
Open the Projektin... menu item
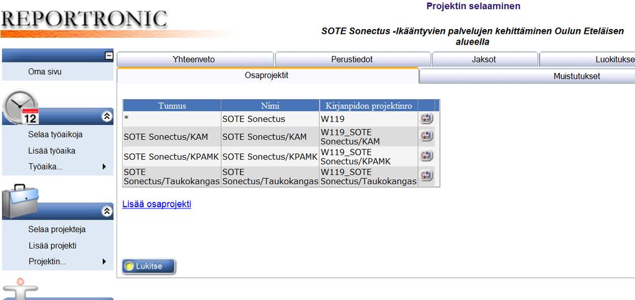point(47,261)
